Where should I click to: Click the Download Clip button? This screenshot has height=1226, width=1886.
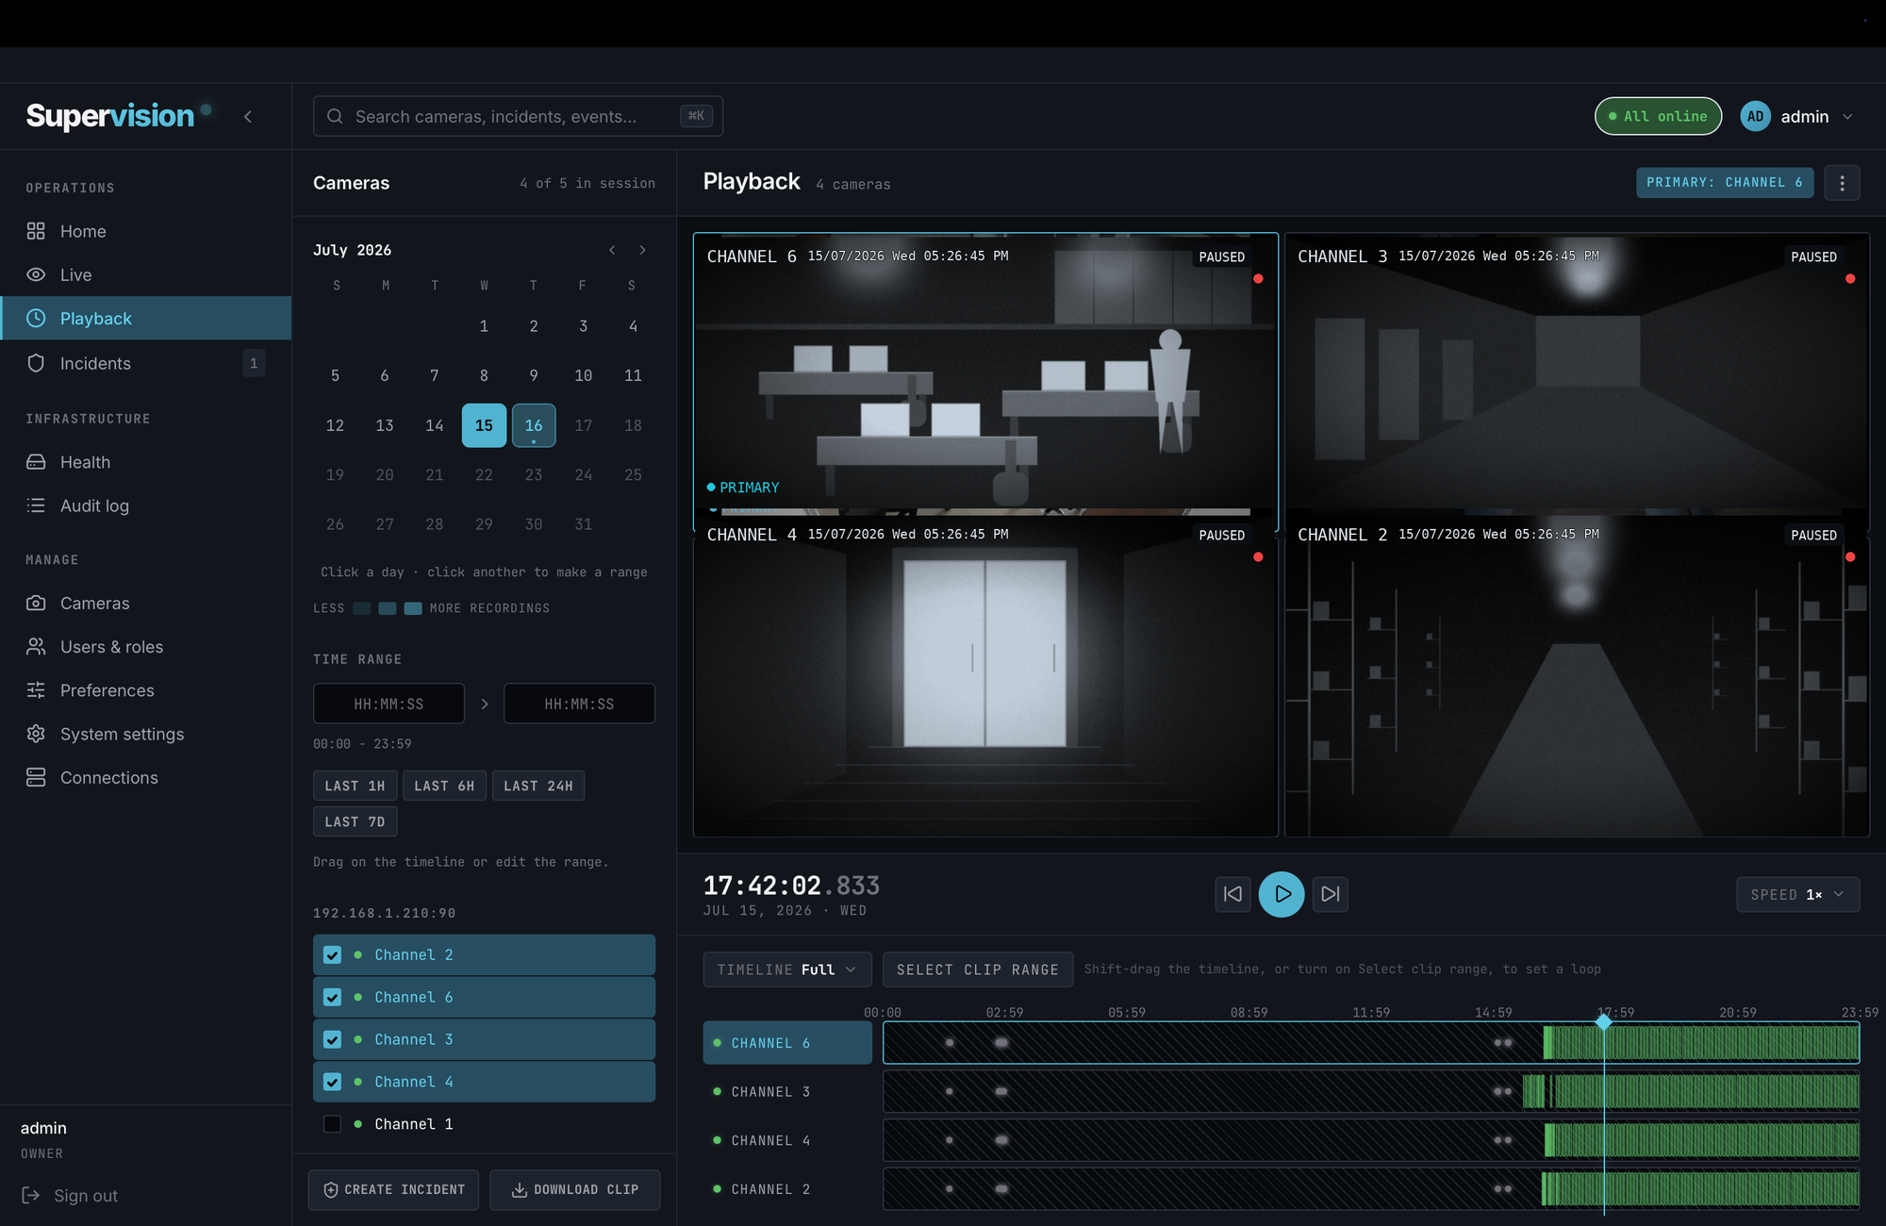click(x=575, y=1190)
